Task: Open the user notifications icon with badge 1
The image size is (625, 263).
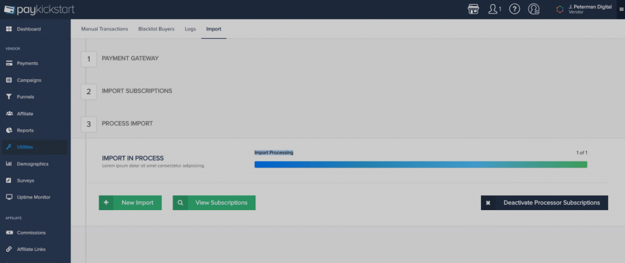Action: coord(495,9)
